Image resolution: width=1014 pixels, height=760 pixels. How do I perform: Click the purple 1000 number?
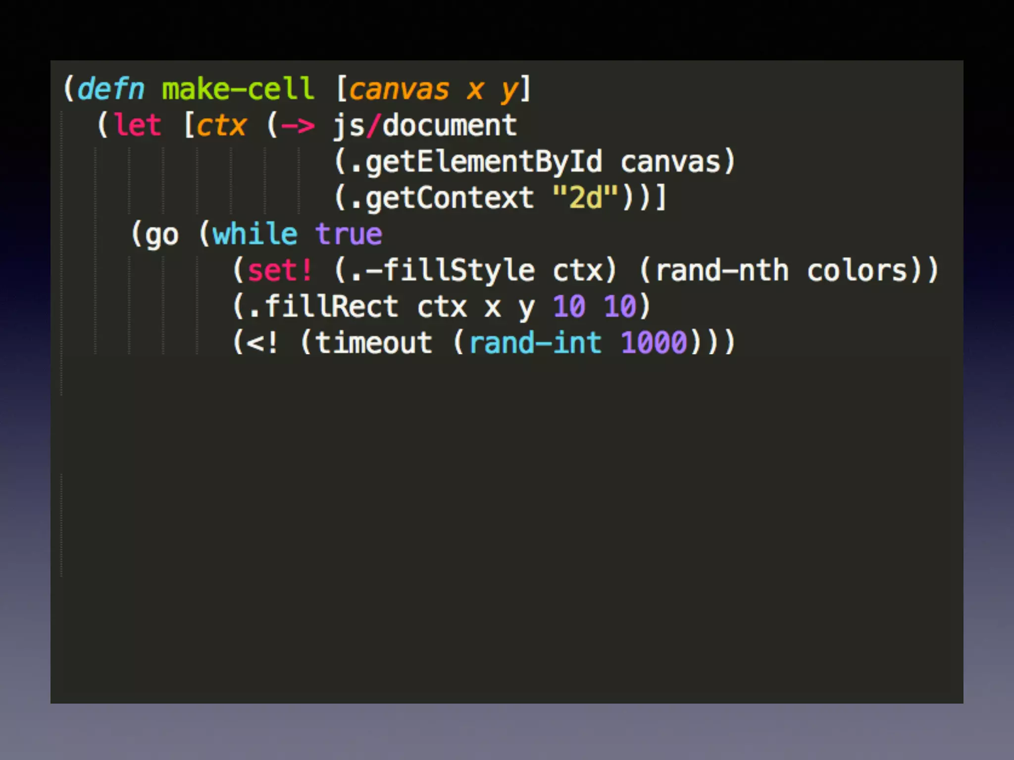click(x=654, y=343)
